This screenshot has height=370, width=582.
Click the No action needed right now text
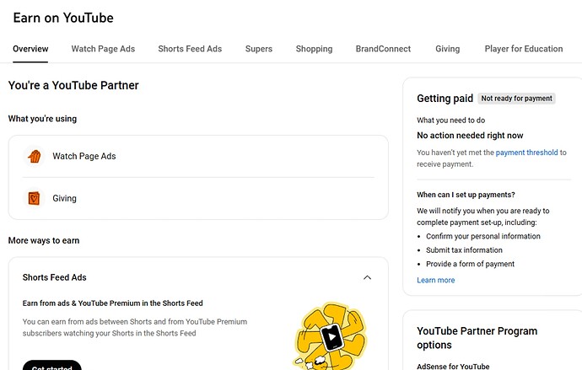pyautogui.click(x=470, y=136)
